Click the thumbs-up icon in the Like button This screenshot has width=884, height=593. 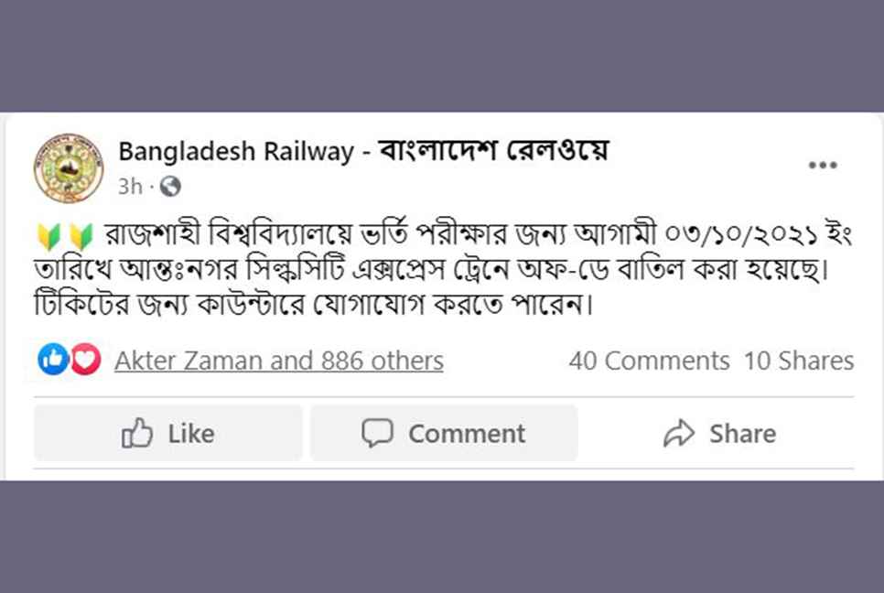coord(137,432)
